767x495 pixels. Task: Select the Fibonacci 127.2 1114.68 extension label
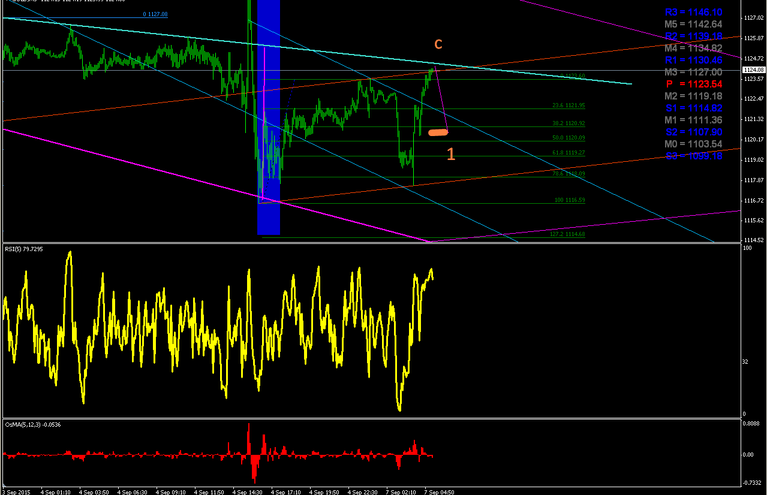pos(567,234)
